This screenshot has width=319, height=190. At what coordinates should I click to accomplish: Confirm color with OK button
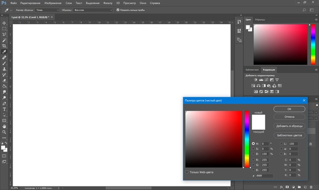click(x=289, y=109)
